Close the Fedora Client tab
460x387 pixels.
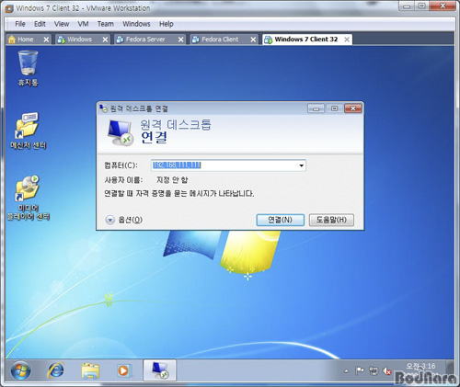[x=253, y=40]
